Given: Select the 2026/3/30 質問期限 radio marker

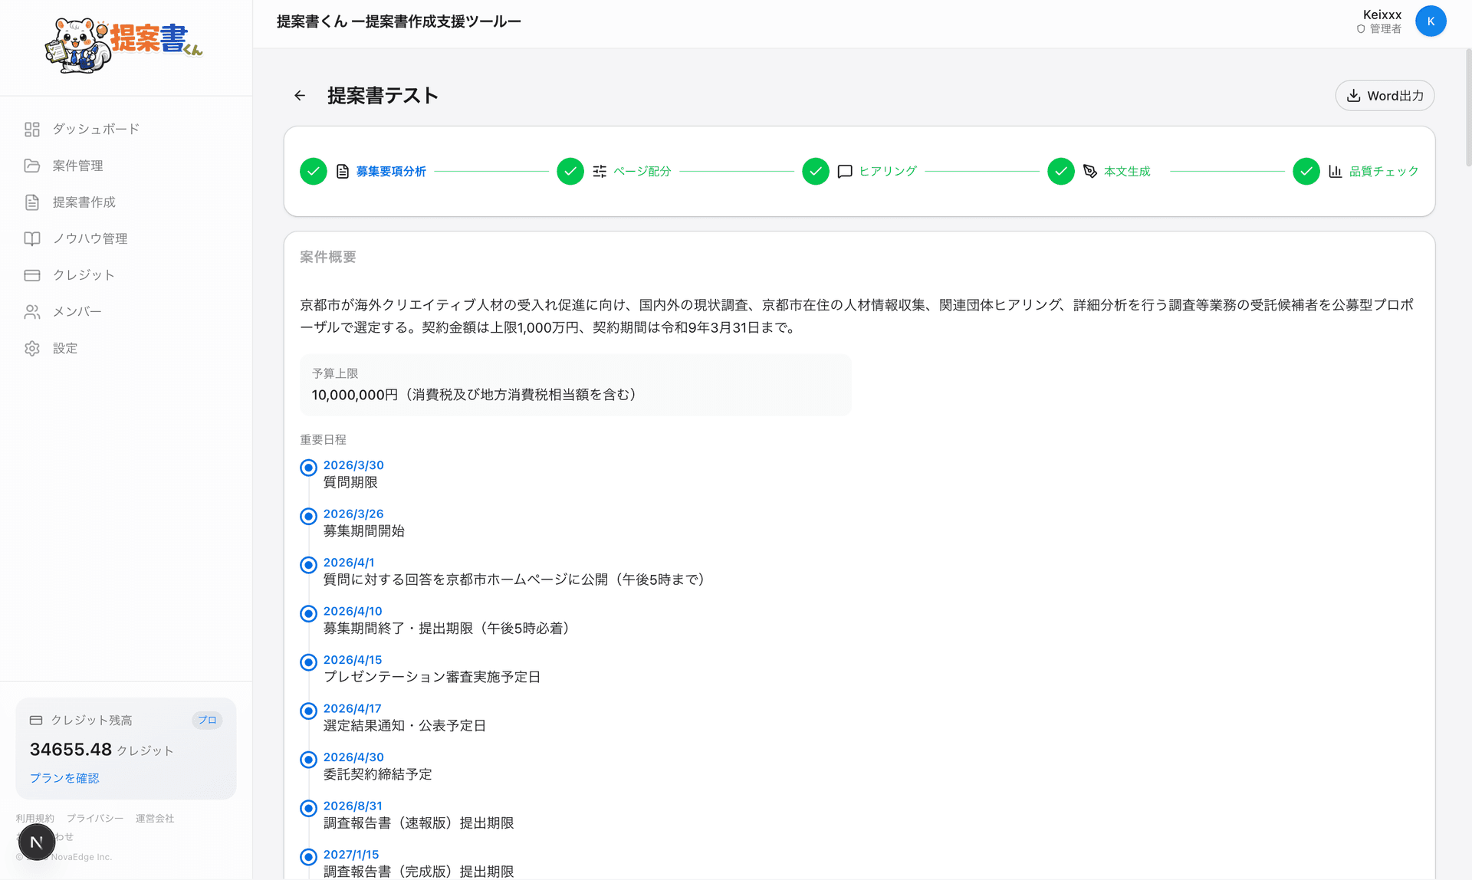Looking at the screenshot, I should tap(308, 468).
